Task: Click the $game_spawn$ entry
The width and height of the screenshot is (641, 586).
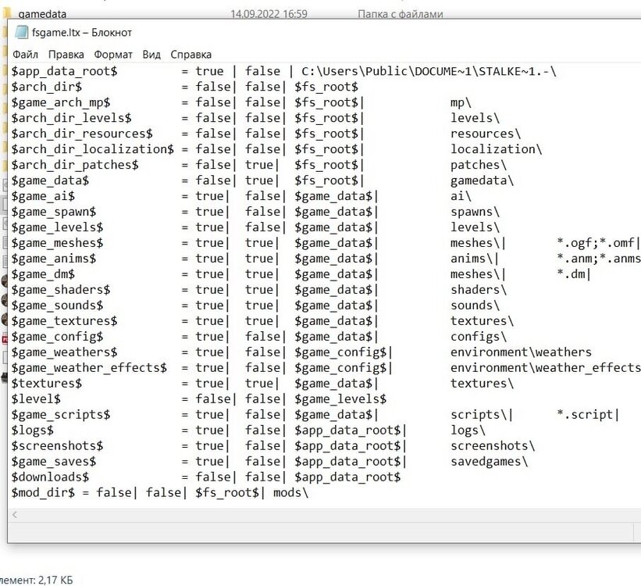Action: 54,212
